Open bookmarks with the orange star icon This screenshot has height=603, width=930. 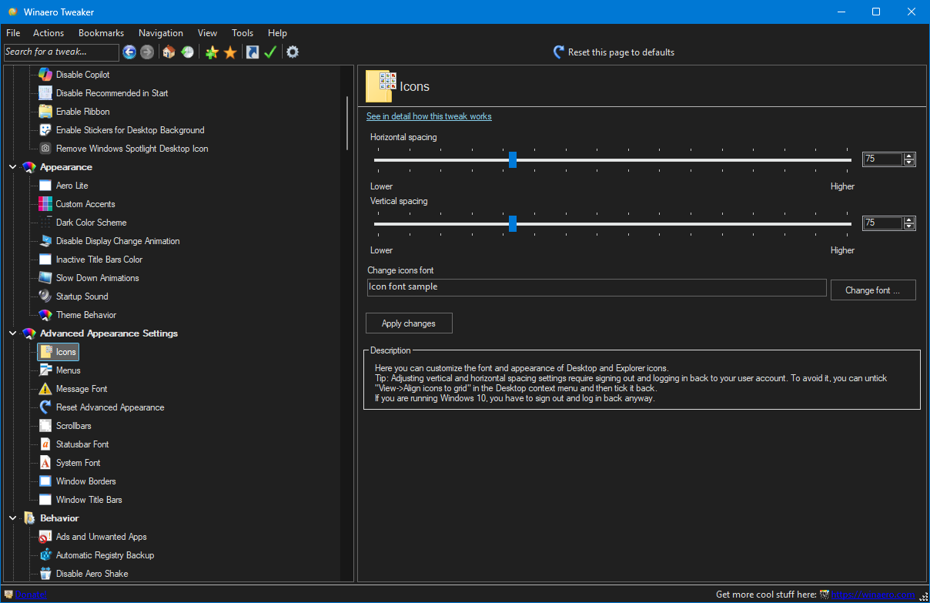point(230,52)
